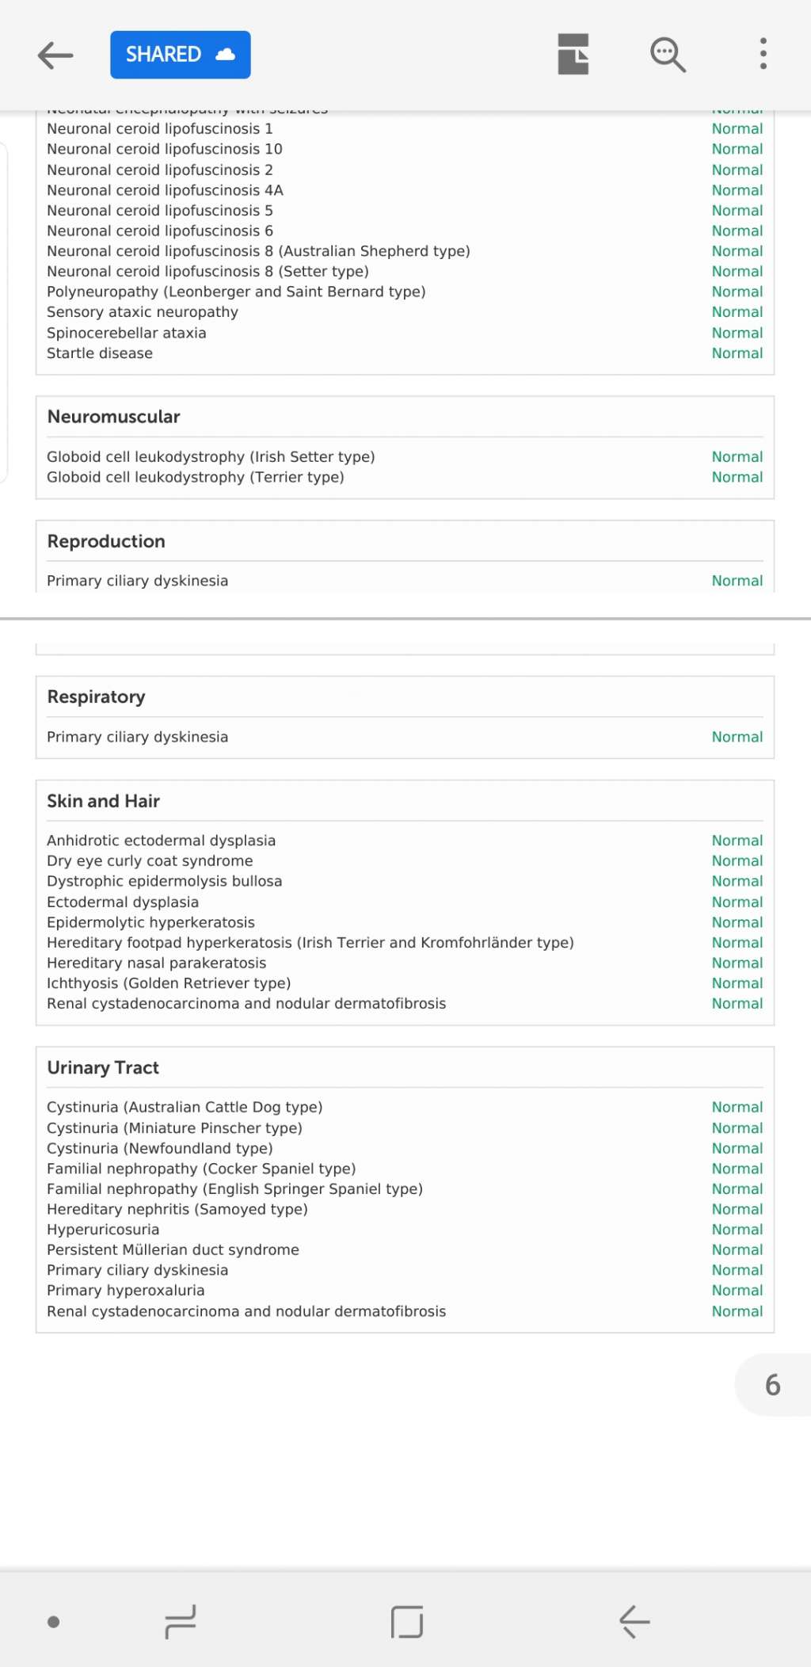Select the Neuromuscular section heading
This screenshot has height=1667, width=811.
pos(113,417)
